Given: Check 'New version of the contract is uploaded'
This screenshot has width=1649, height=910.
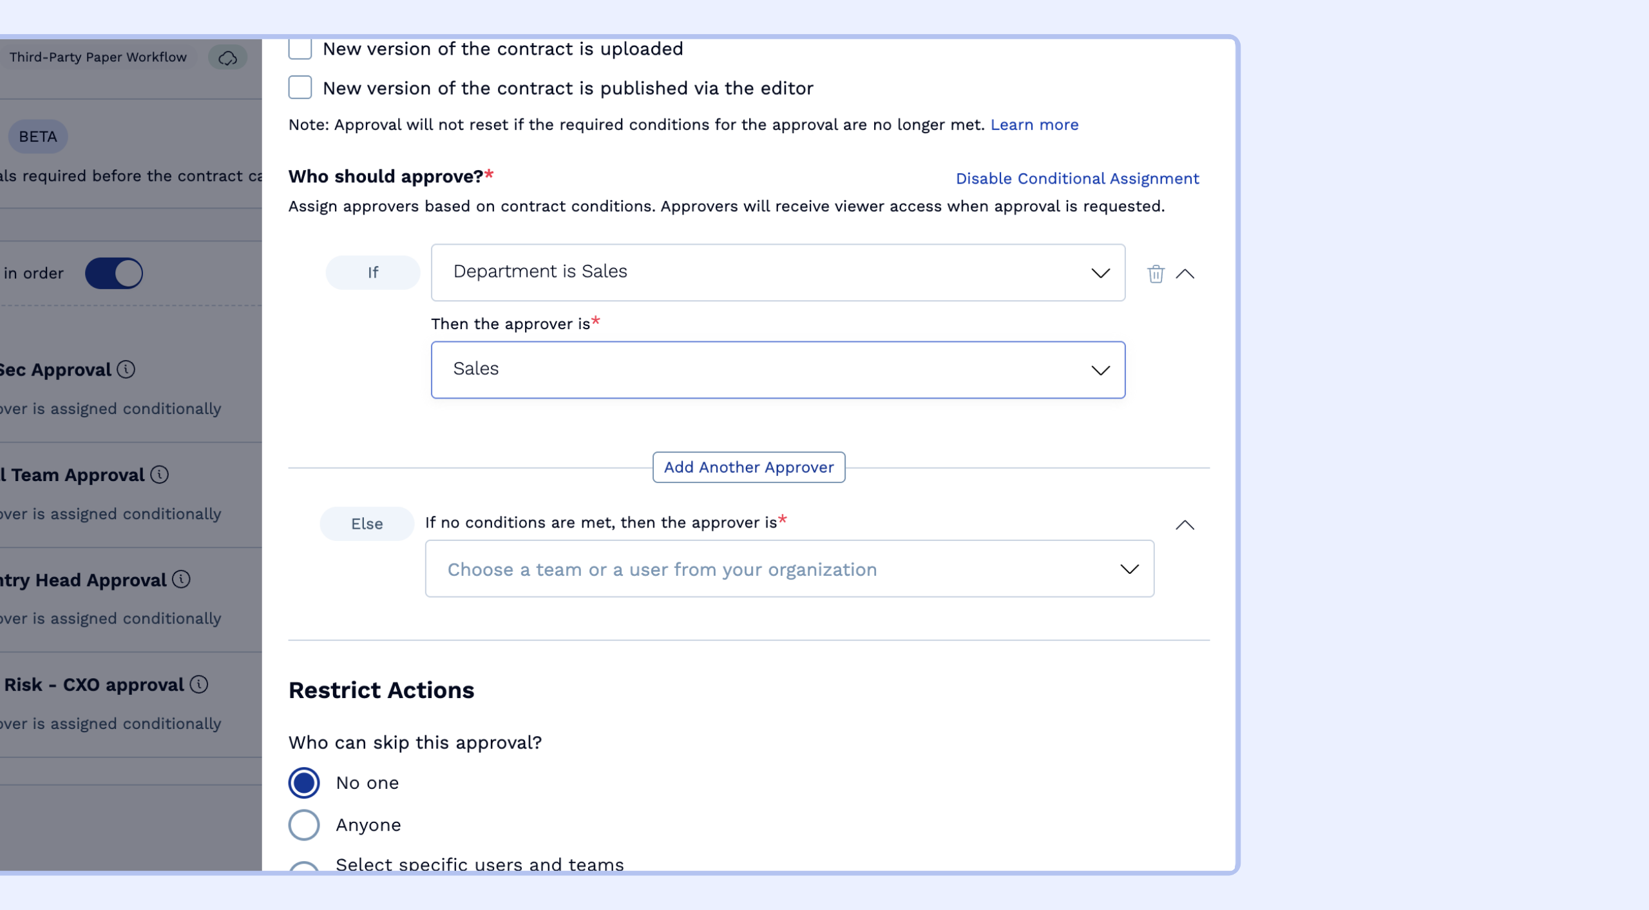Looking at the screenshot, I should (300, 48).
